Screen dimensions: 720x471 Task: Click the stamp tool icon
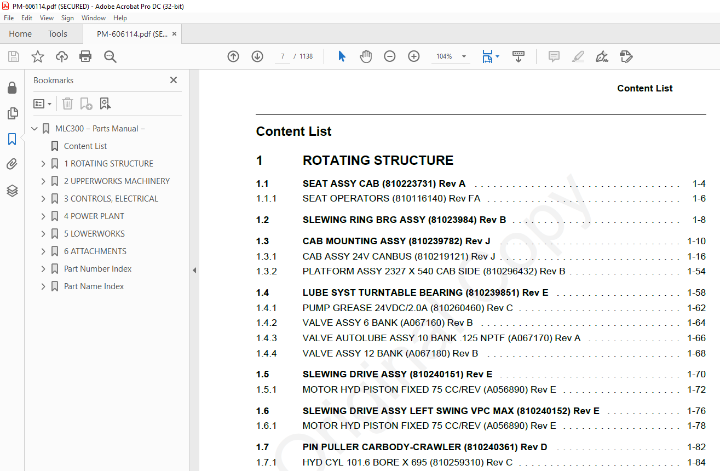pyautogui.click(x=626, y=56)
